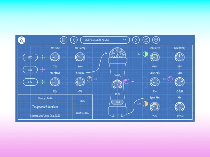This screenshot has width=210, height=157.
Task: Click the trash delete preset icon
Action: click(x=64, y=40)
